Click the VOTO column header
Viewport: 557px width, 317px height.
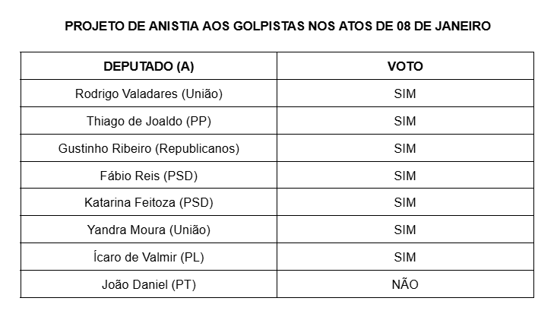click(x=405, y=66)
